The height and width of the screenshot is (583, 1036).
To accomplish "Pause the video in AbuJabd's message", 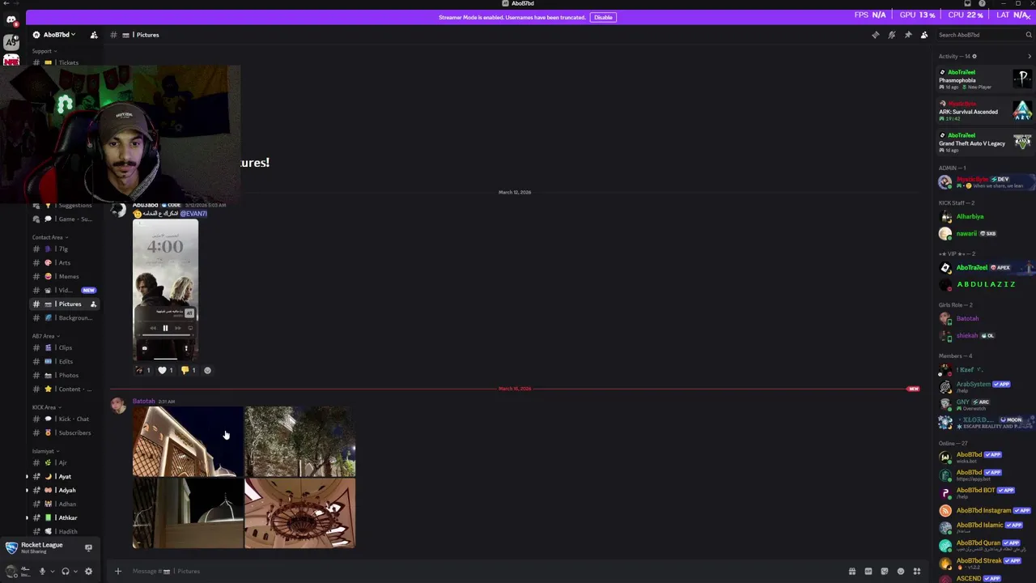I will (165, 328).
